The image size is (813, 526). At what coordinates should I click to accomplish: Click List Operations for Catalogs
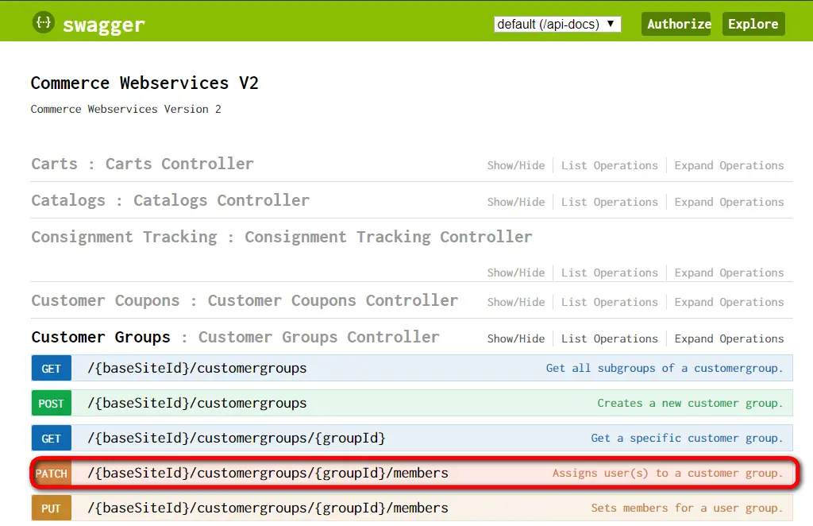[609, 202]
